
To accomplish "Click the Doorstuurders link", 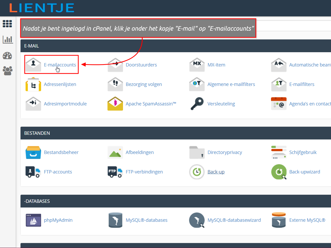I will (141, 65).
